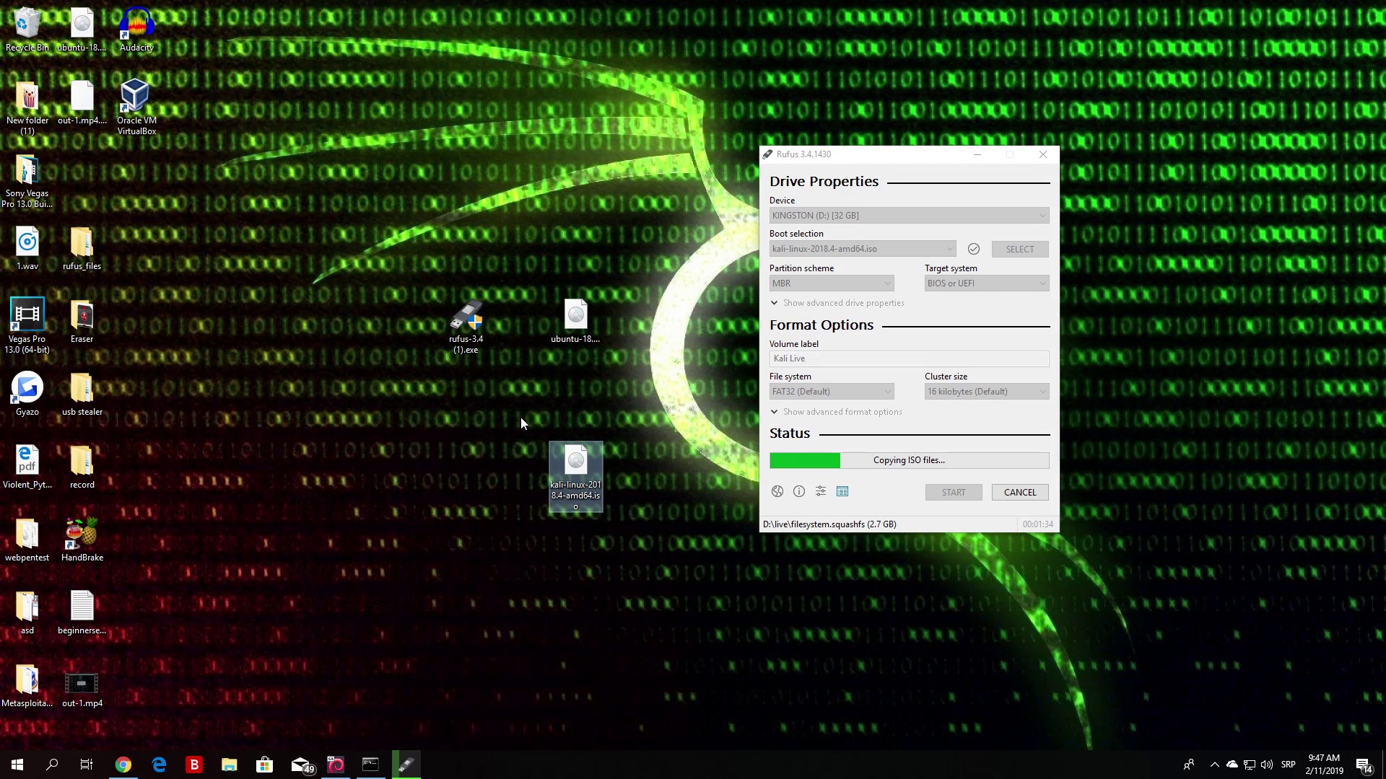
Task: Open the Target system dropdown
Action: pos(987,283)
